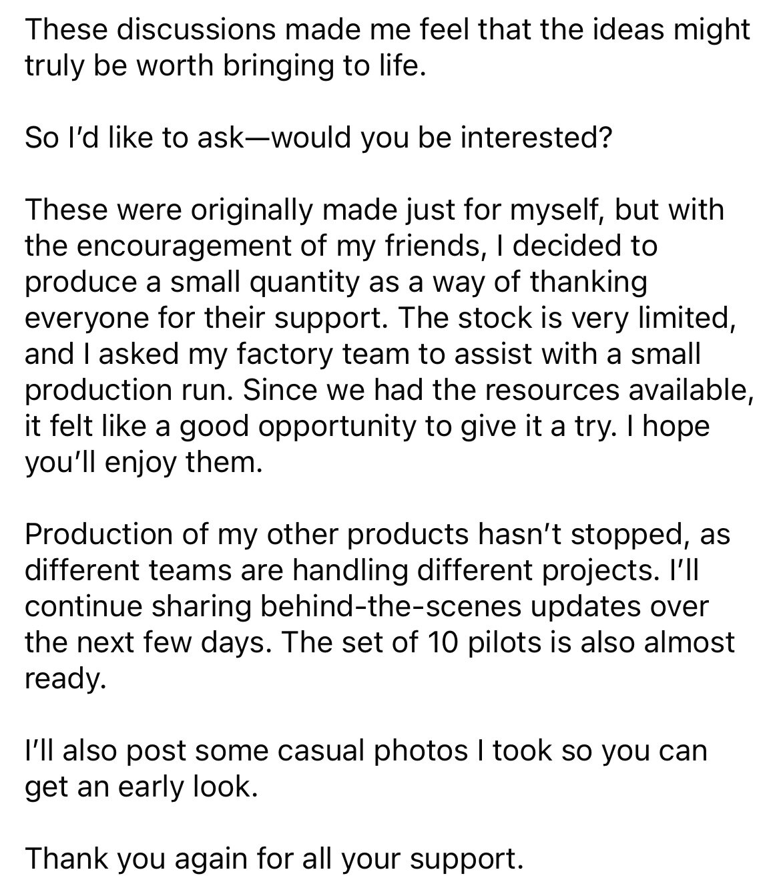Click the single word "ready."
The width and height of the screenshot is (781, 884).
coord(65,678)
